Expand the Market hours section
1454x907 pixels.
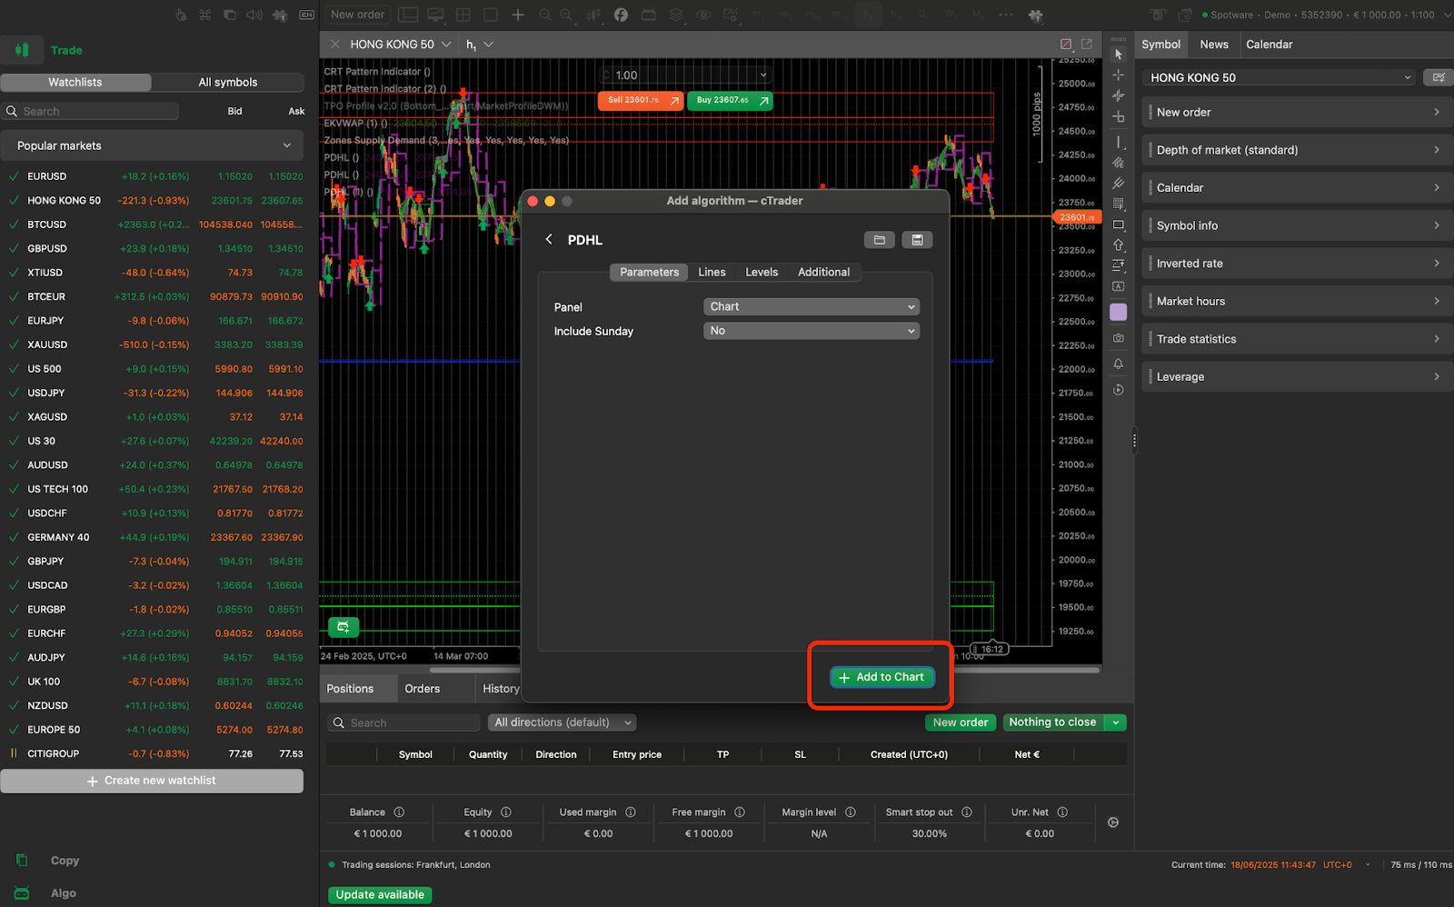coord(1297,301)
